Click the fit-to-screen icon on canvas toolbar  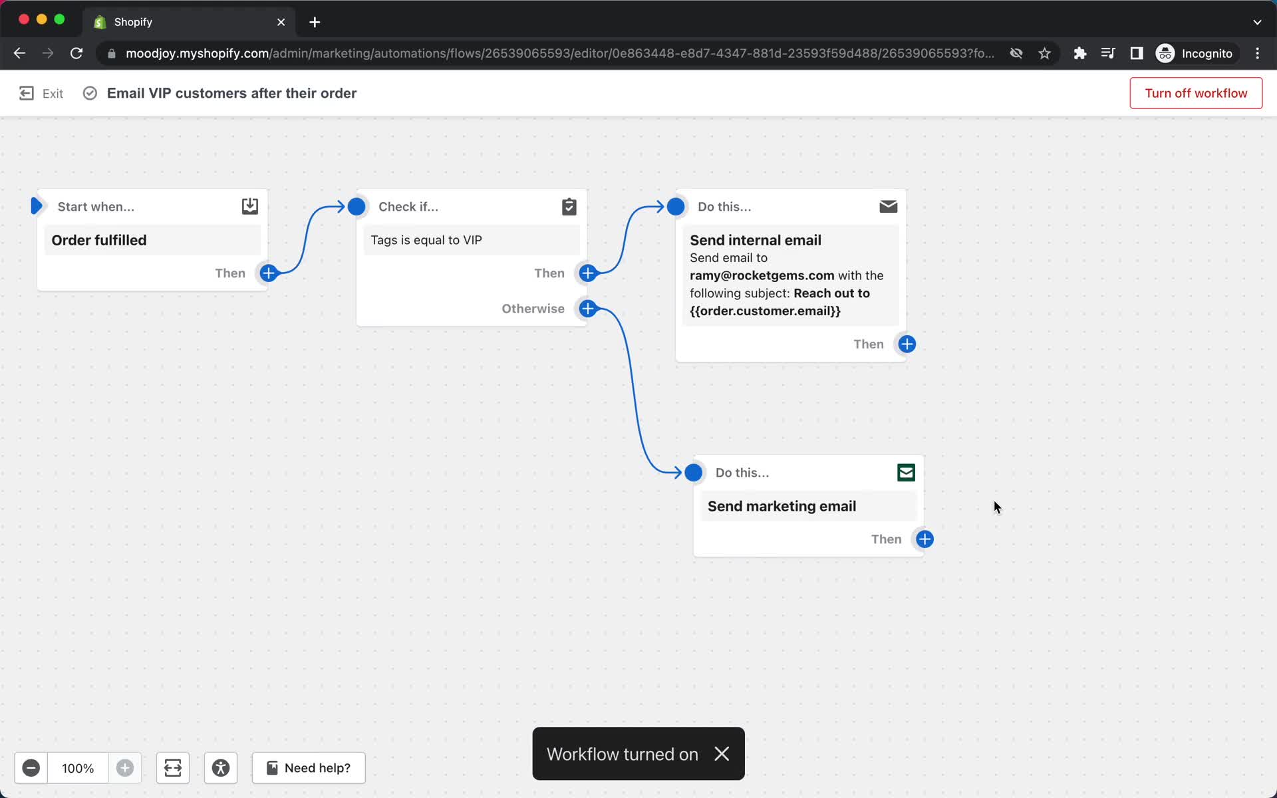(x=172, y=767)
